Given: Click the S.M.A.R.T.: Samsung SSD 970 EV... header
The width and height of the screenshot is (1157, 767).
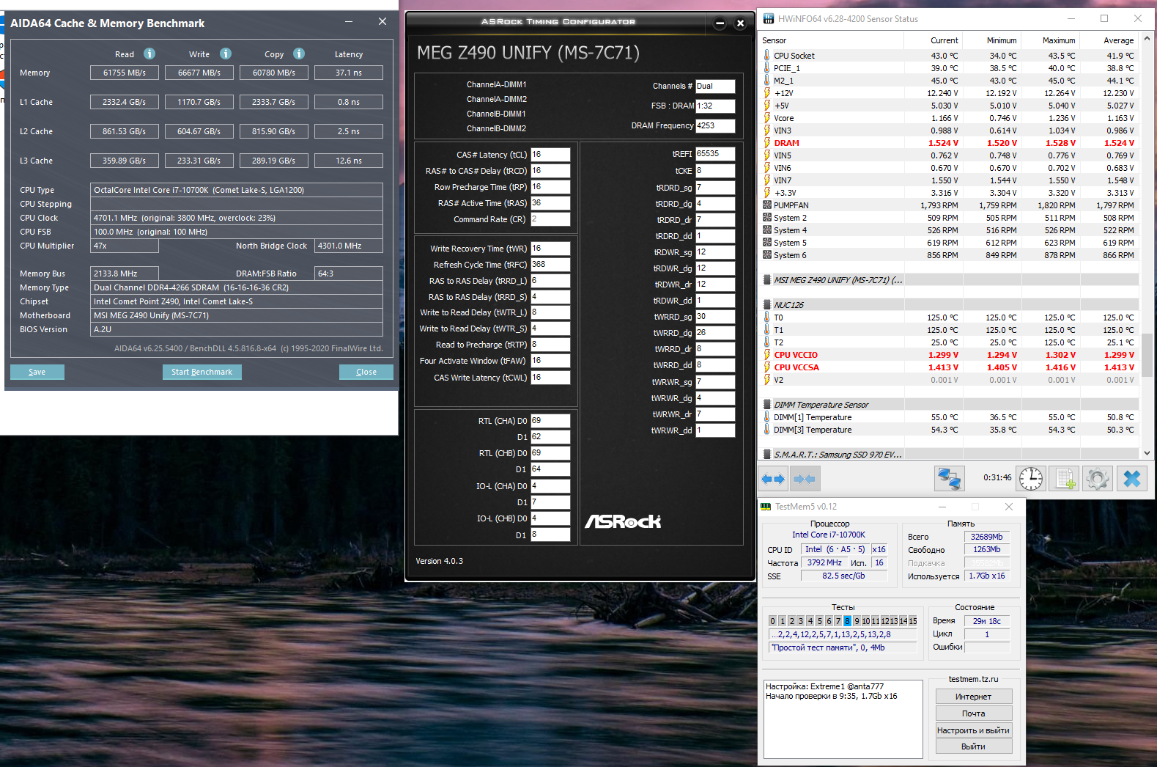Looking at the screenshot, I should [x=838, y=455].
